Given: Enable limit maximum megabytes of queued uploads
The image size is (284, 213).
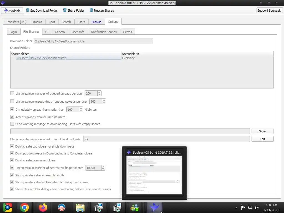Looking at the screenshot, I should pyautogui.click(x=12, y=101).
